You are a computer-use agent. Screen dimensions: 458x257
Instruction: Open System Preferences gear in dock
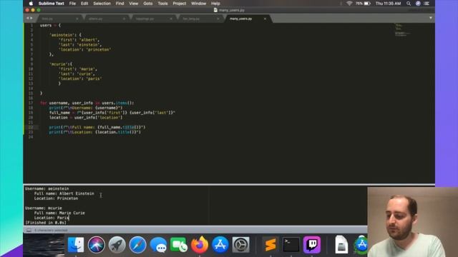240,244
